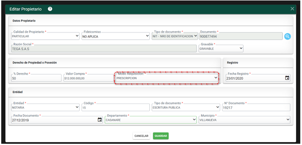This screenshot has width=302, height=145.
Task: Change the Gravable dropdown value
Action: coord(221,49)
